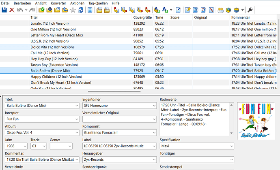280x170 pixels.
Task: Open the Hilfe menu
Action: (x=116, y=3)
